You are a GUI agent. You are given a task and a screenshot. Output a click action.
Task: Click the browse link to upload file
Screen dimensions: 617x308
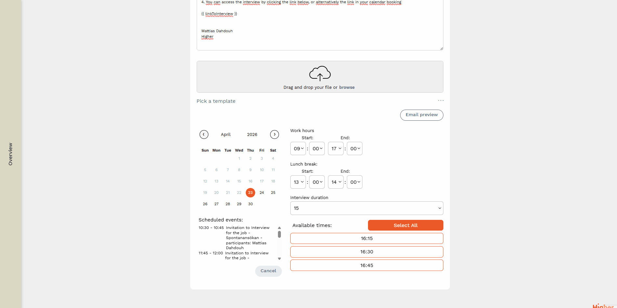pyautogui.click(x=347, y=87)
